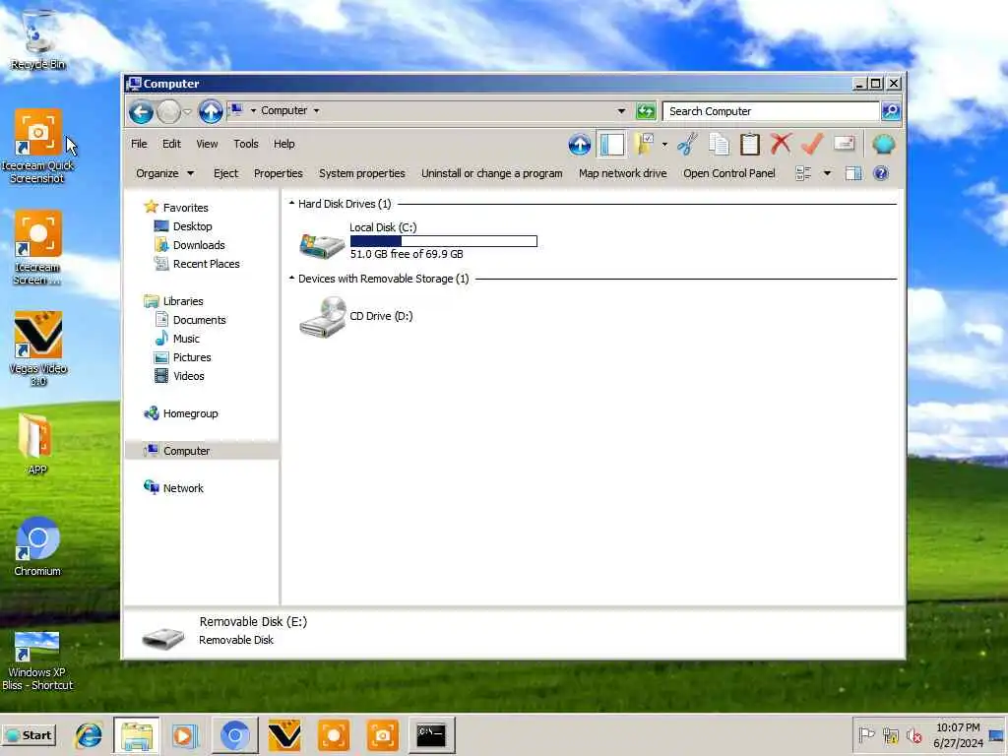
Task: Open the Help menu
Action: click(284, 144)
